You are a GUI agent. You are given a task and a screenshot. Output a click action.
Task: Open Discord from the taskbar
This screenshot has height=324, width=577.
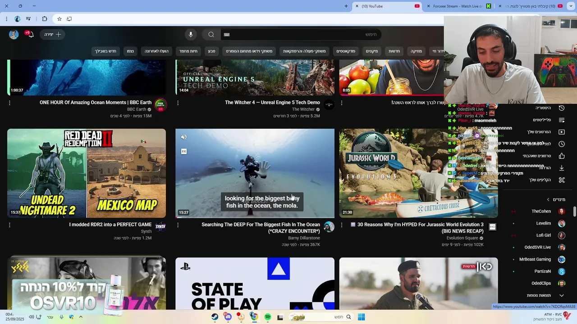pos(228,317)
